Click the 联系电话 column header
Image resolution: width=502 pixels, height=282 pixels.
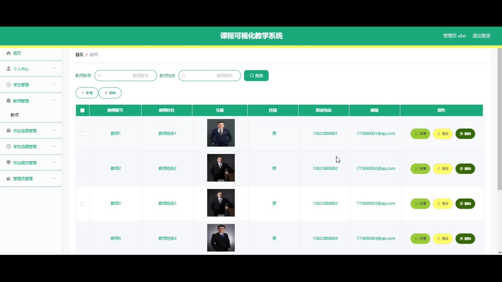click(x=324, y=110)
